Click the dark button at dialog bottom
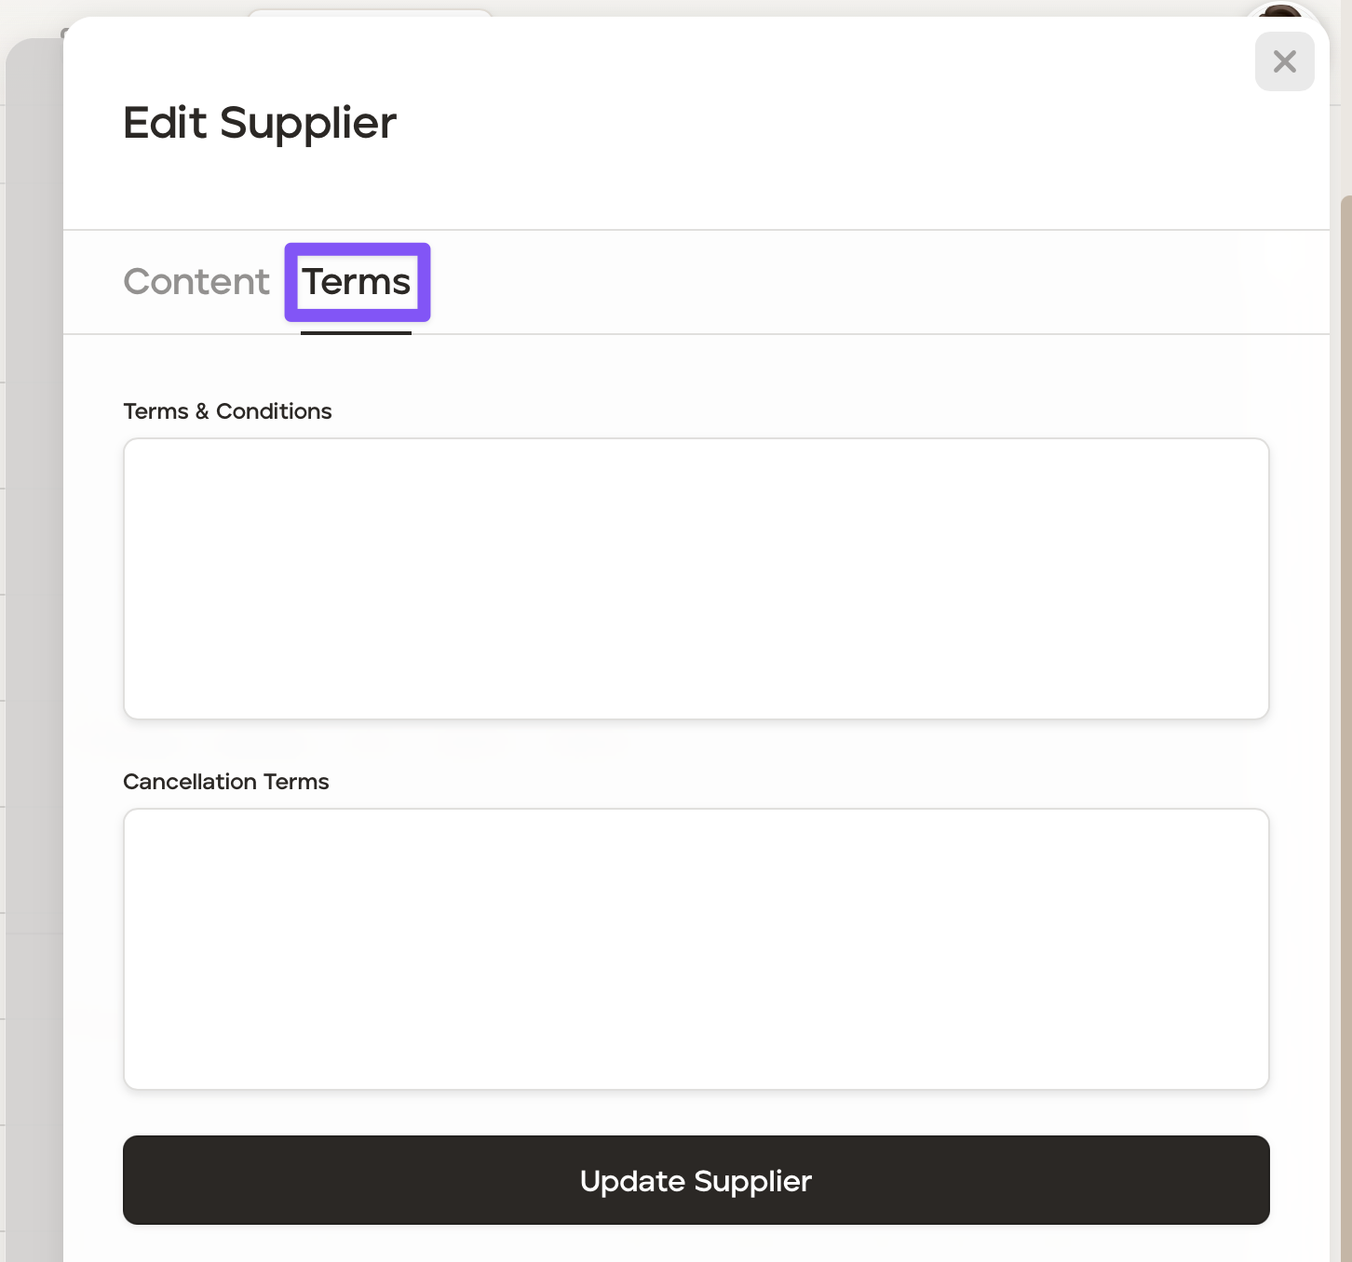This screenshot has width=1352, height=1262. coord(696,1180)
